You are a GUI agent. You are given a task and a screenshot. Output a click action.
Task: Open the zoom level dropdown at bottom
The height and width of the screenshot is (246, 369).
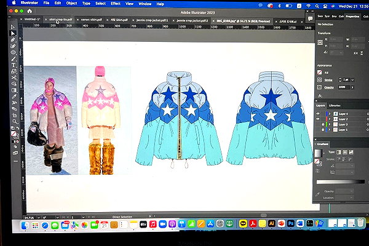(39, 218)
